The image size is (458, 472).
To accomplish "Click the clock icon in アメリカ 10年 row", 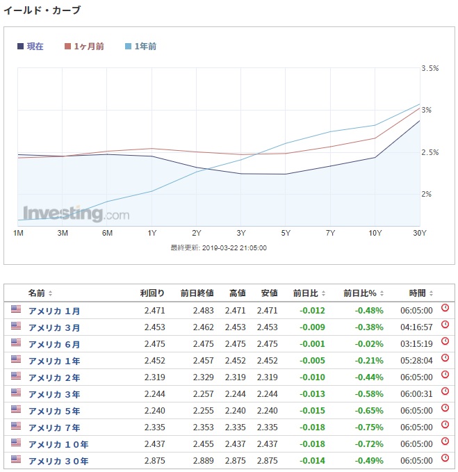I will pyautogui.click(x=445, y=441).
